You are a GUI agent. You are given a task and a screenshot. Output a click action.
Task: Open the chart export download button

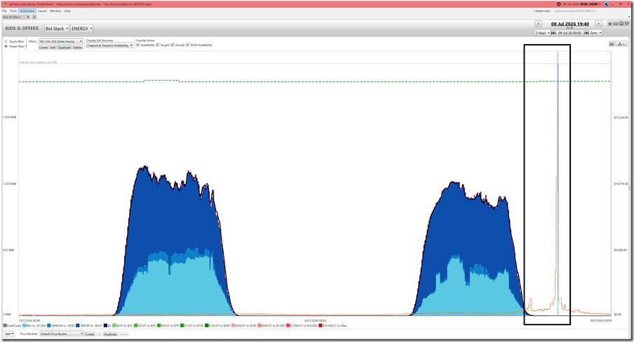[x=622, y=43]
